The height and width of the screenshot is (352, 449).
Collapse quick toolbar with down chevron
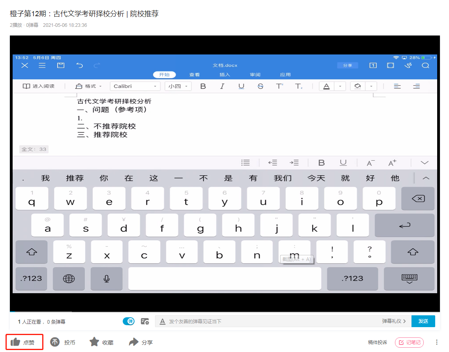[x=425, y=163]
